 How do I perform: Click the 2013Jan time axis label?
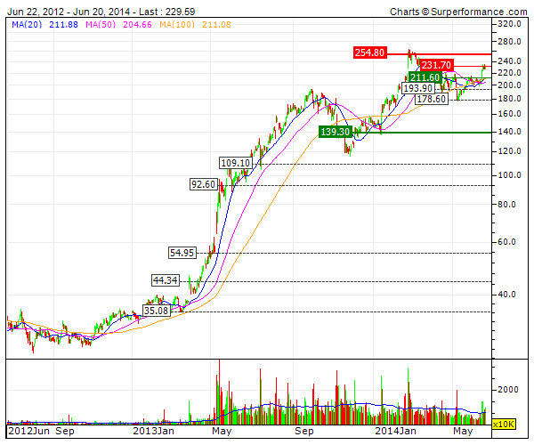coord(154,431)
